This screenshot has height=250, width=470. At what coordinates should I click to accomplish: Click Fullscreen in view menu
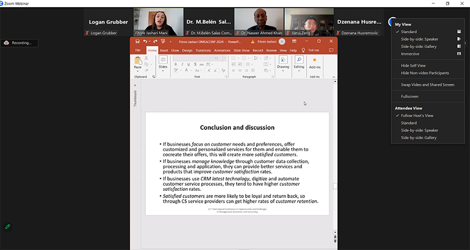[409, 96]
